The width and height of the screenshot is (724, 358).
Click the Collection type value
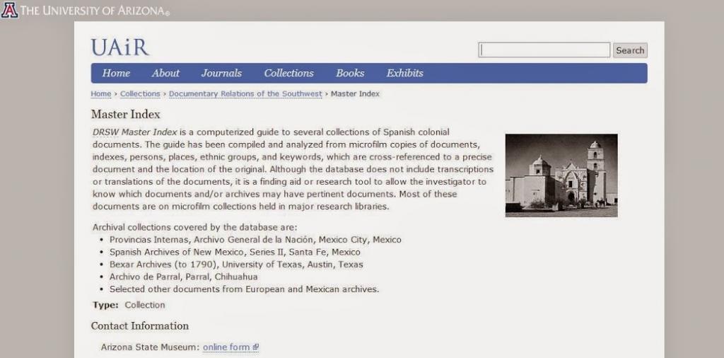144,305
